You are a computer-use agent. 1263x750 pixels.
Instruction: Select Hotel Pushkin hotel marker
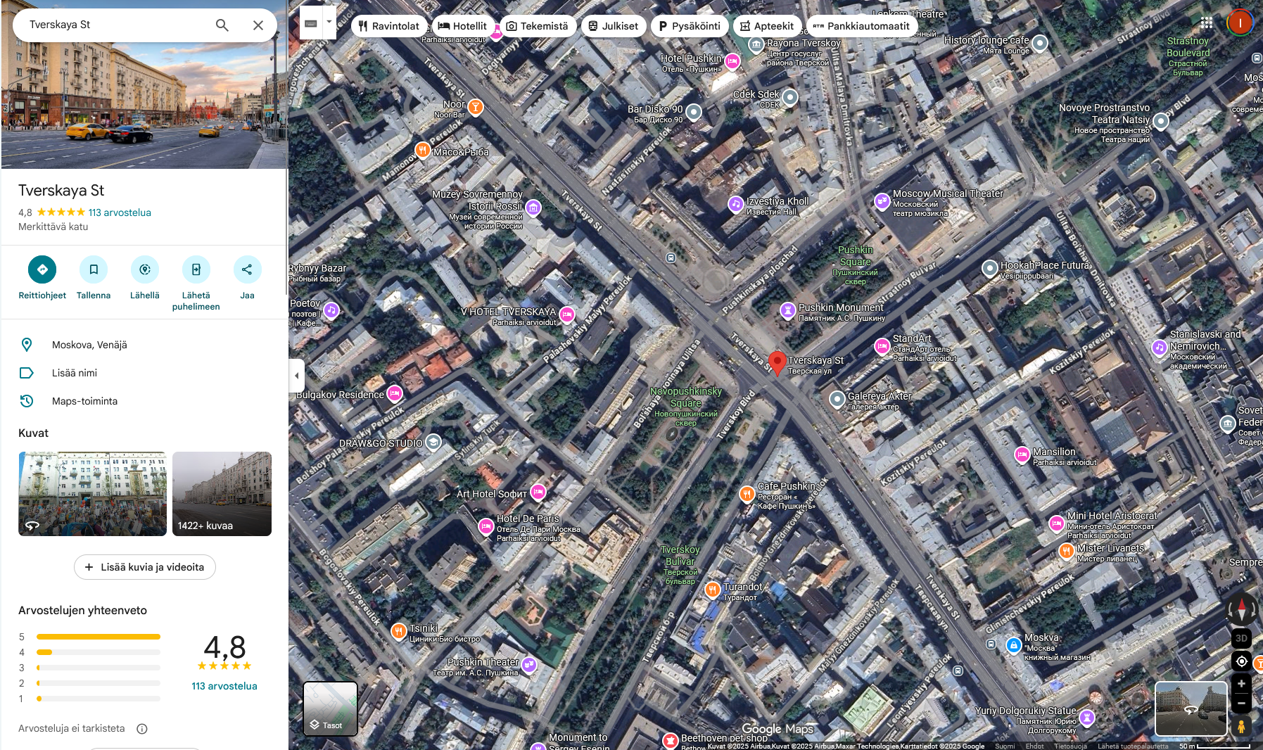[732, 62]
